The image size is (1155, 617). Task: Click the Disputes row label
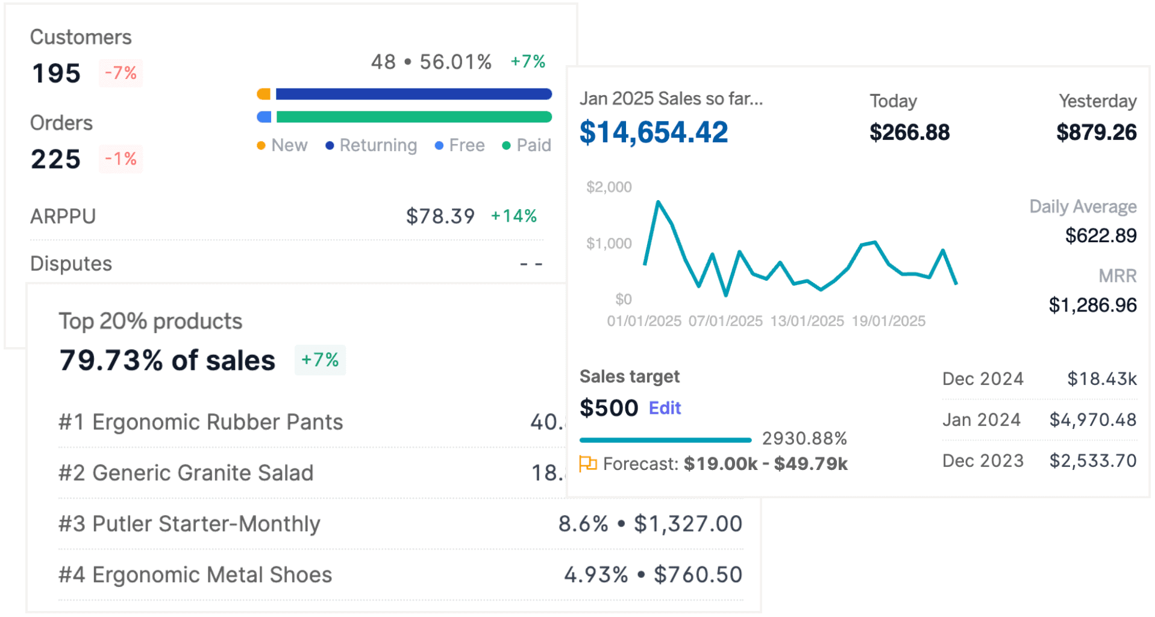click(x=71, y=263)
